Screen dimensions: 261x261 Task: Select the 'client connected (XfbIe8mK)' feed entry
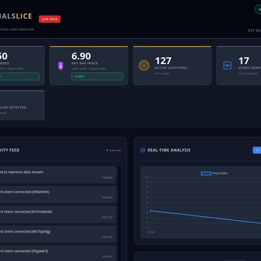(x=58, y=194)
